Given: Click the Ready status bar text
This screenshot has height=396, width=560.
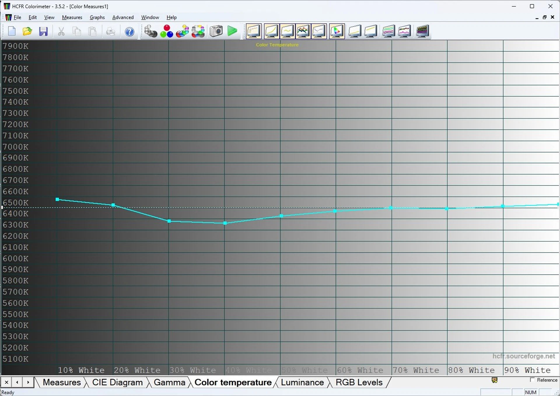Looking at the screenshot, I should [x=8, y=393].
